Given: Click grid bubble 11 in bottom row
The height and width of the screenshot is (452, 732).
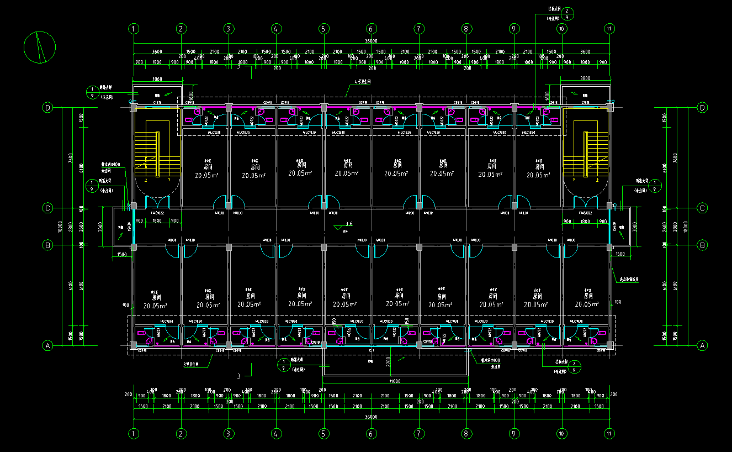Looking at the screenshot, I should click(609, 434).
